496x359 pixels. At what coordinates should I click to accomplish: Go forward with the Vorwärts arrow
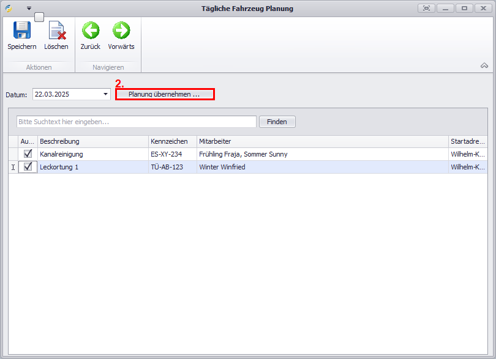click(121, 31)
